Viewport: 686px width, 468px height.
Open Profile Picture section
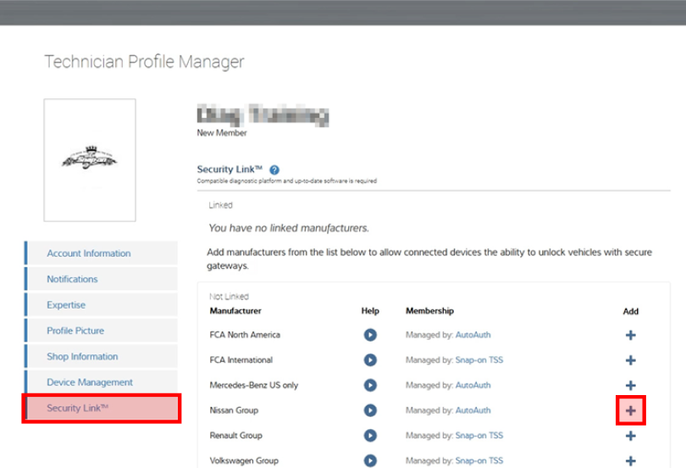point(101,331)
